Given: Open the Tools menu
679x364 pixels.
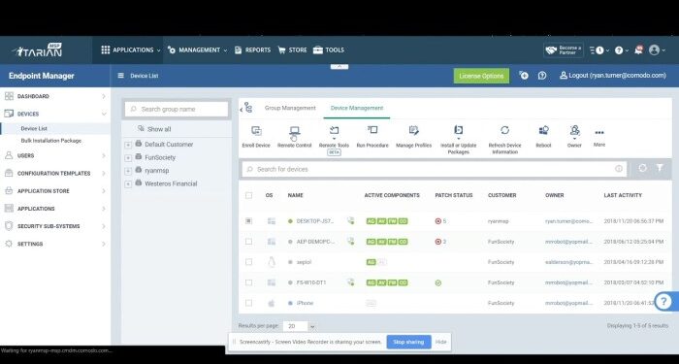Looking at the screenshot, I should pos(329,50).
